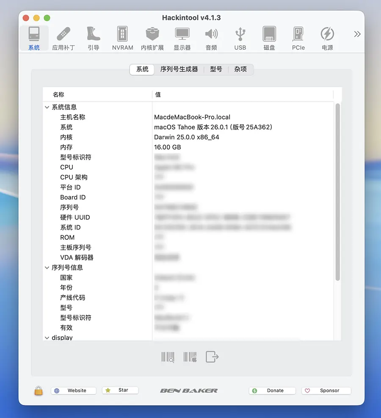Click the Website button

tap(74, 390)
